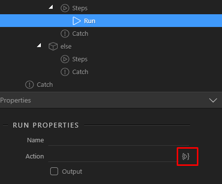Enable the Output checkbox
Screen dimensions: 222x184
tap(54, 171)
